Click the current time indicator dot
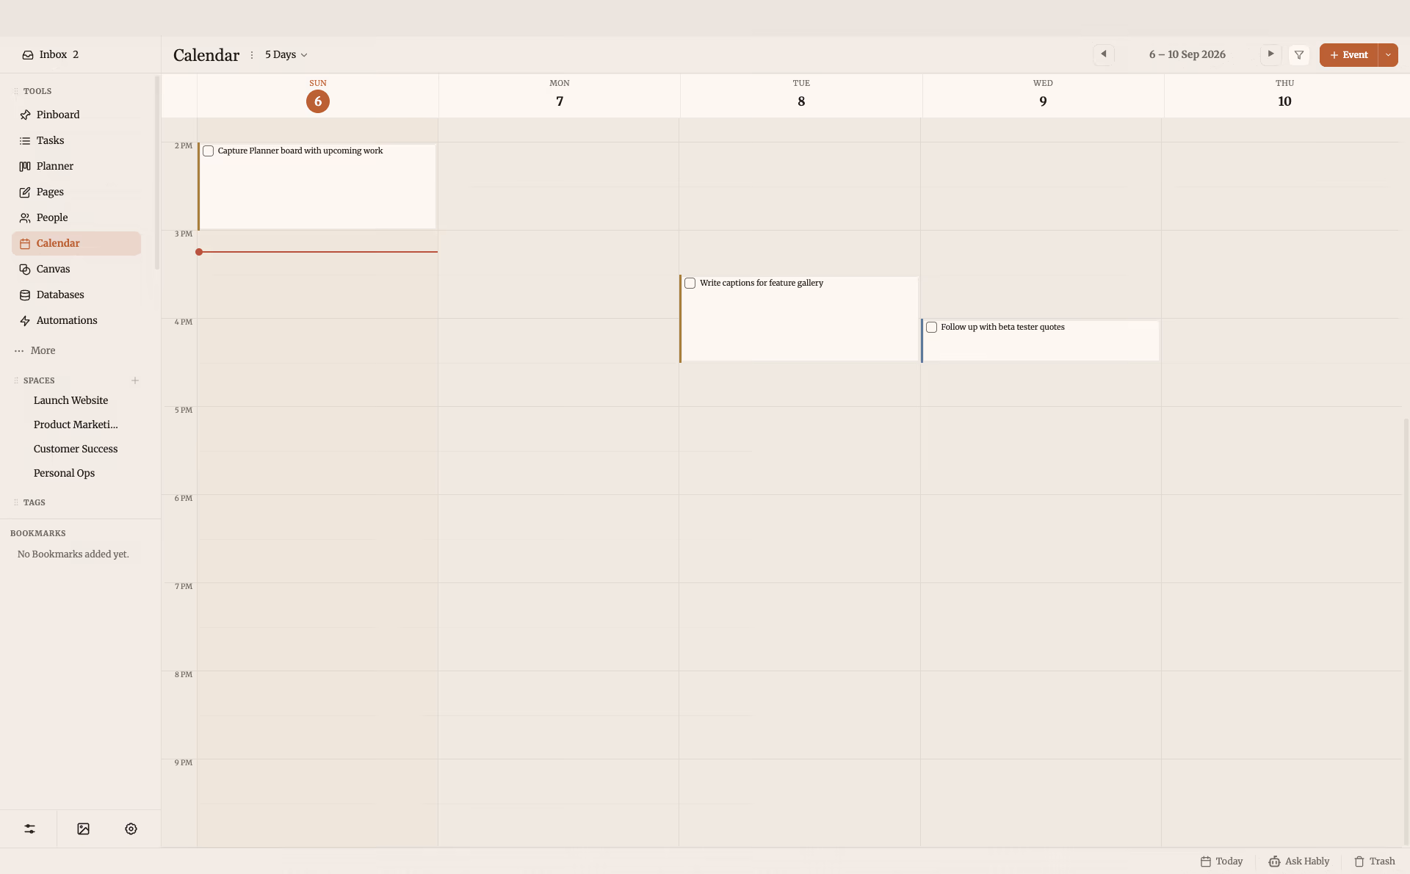 click(199, 252)
